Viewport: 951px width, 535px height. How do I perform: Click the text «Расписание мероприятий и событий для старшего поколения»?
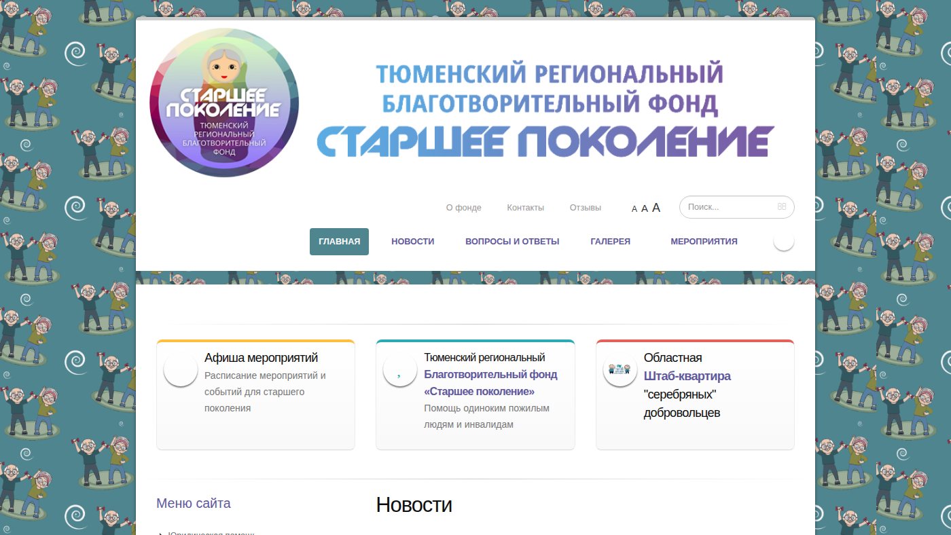tap(266, 392)
